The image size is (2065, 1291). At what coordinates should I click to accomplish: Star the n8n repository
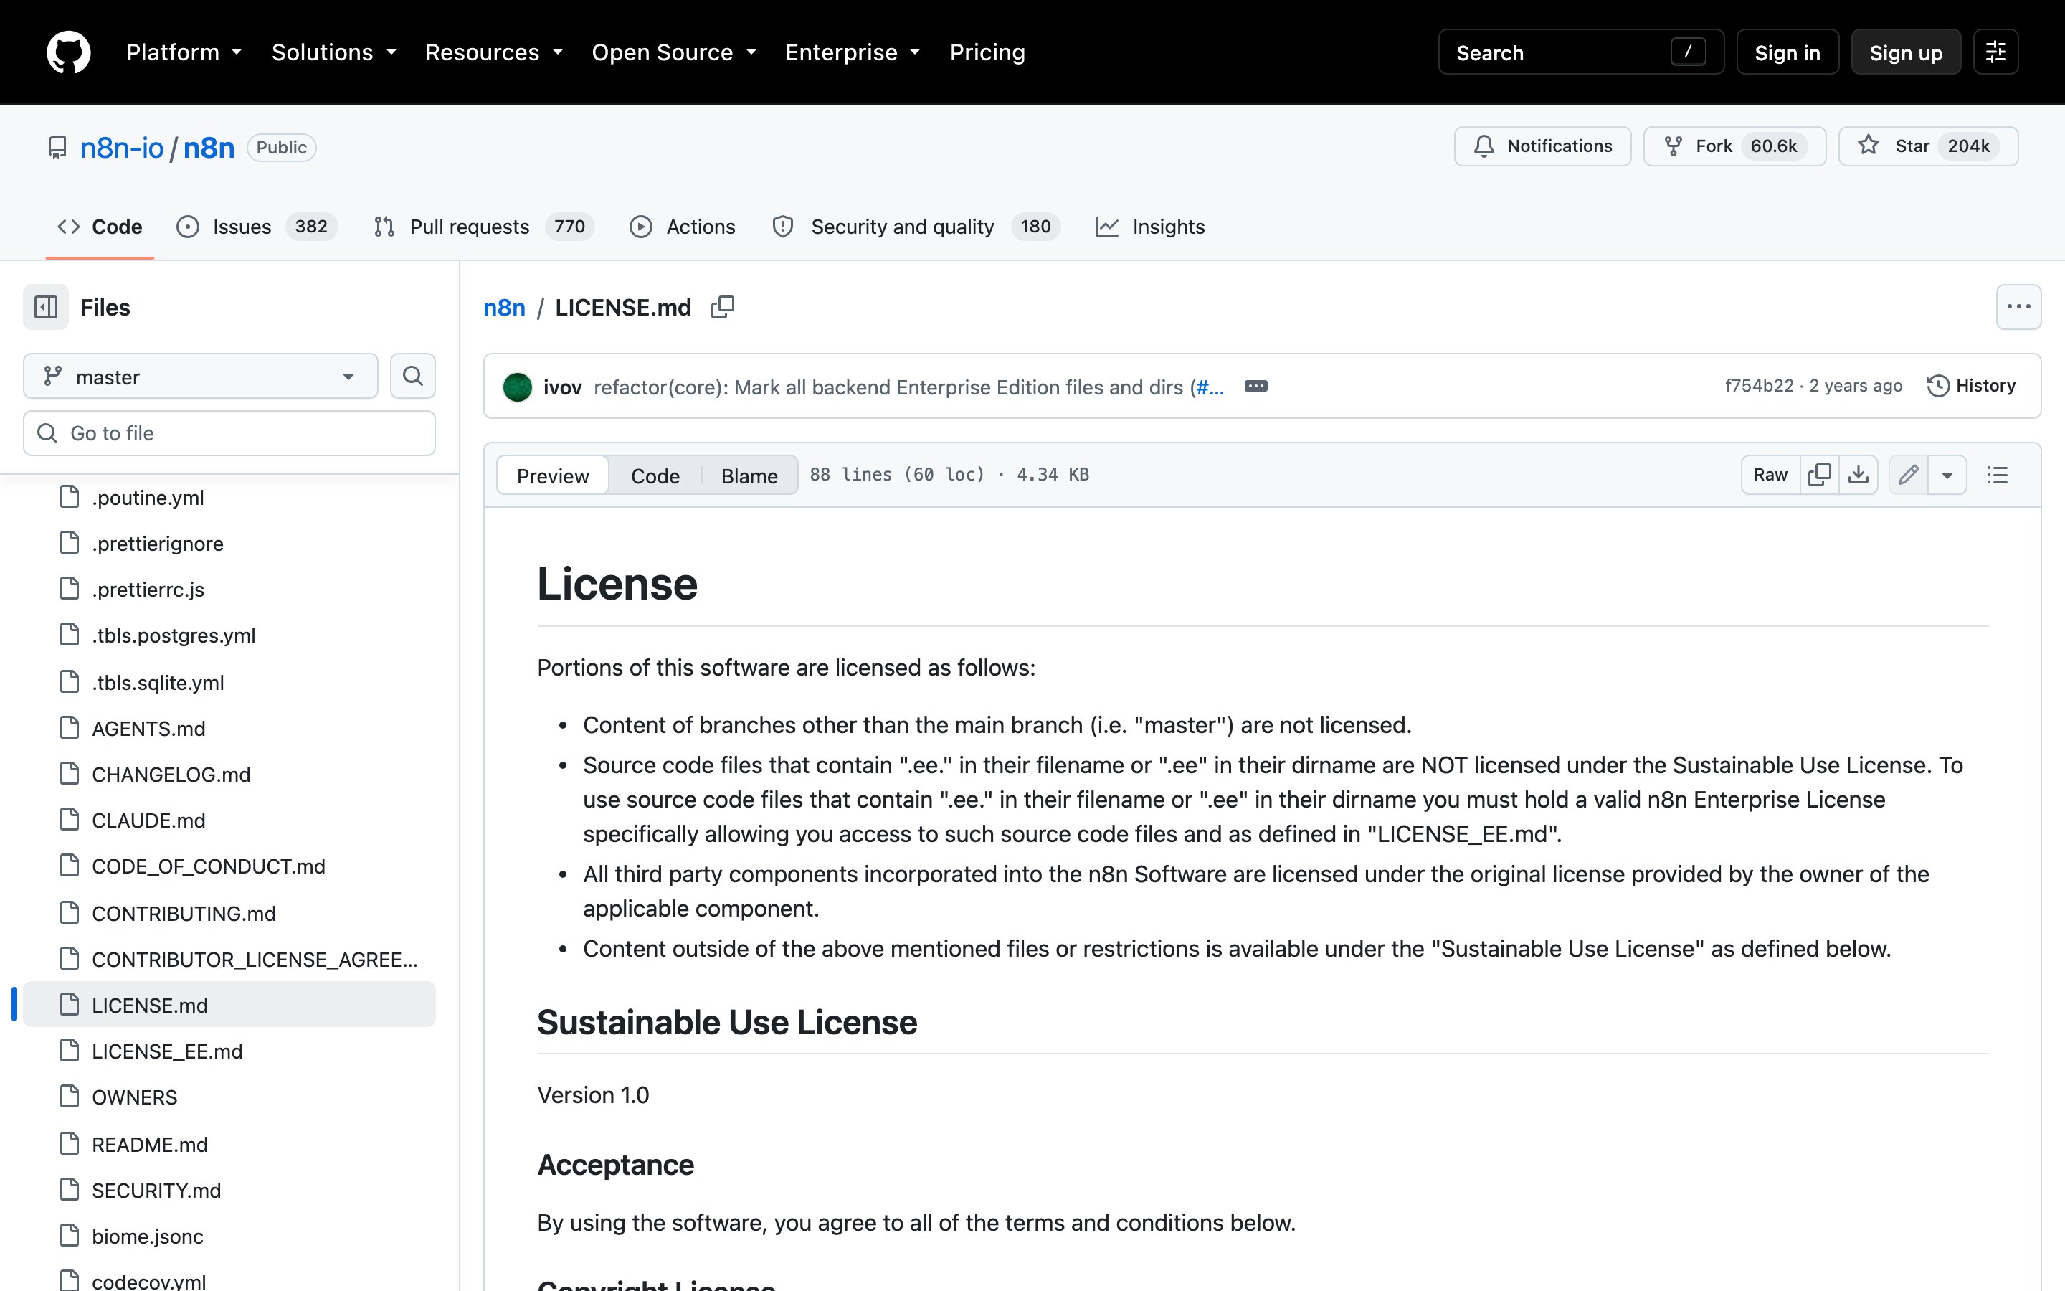[1927, 146]
